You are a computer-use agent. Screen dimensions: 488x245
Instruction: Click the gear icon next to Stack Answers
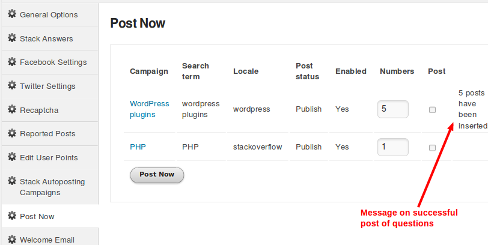[12, 38]
